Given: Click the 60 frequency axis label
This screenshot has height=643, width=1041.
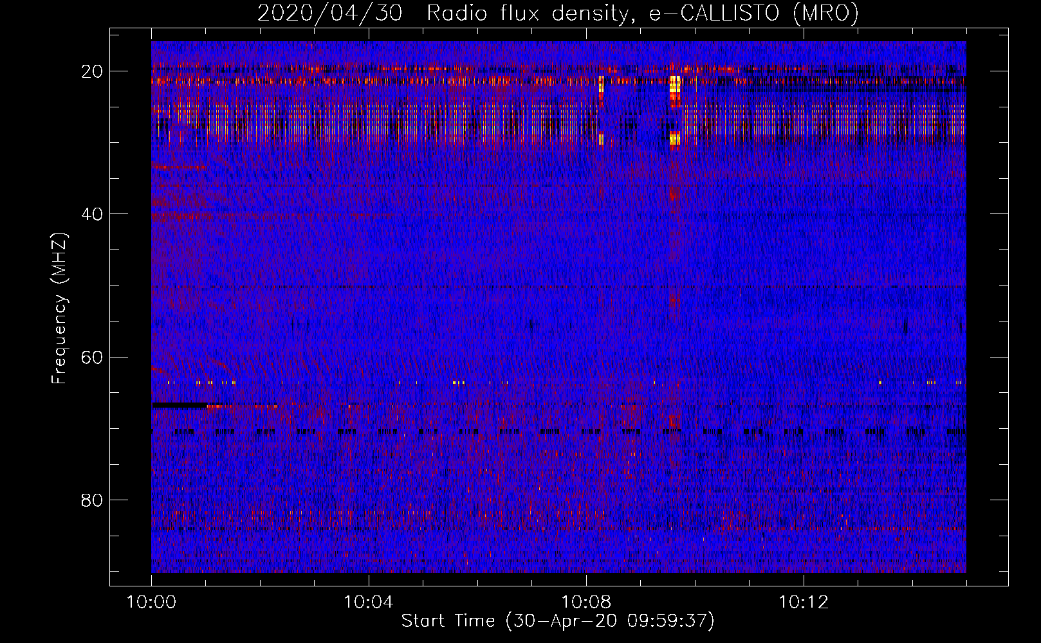Looking at the screenshot, I should pyautogui.click(x=92, y=357).
